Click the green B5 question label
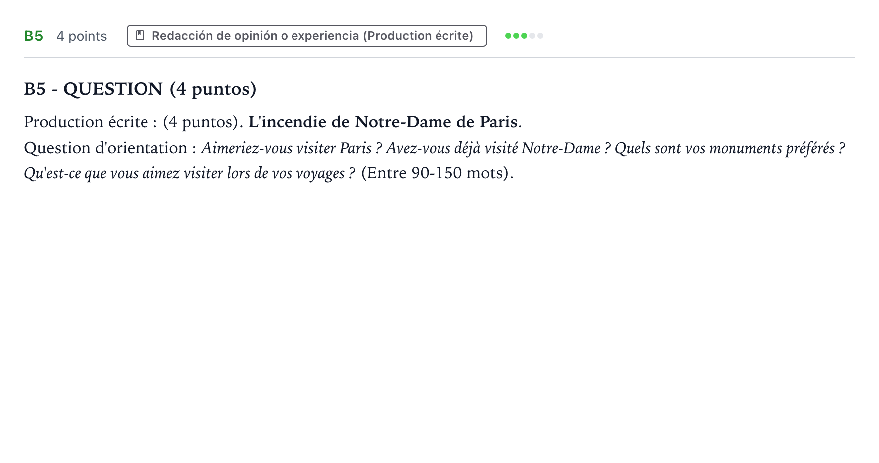 (34, 36)
